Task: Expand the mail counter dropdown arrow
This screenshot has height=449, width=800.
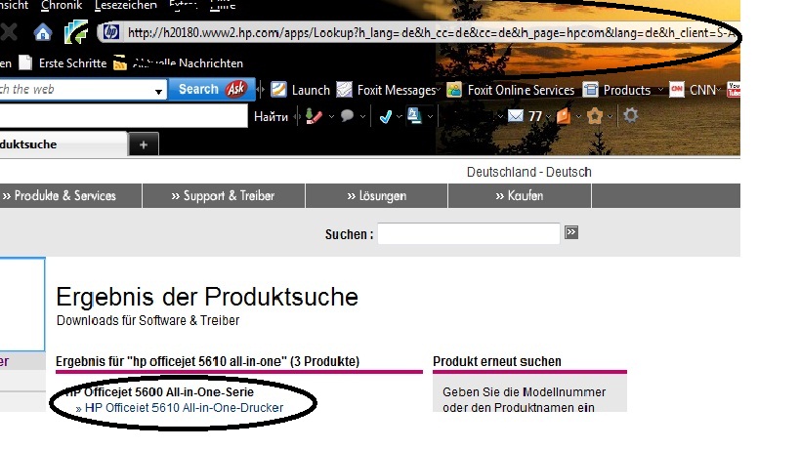Action: coord(548,117)
